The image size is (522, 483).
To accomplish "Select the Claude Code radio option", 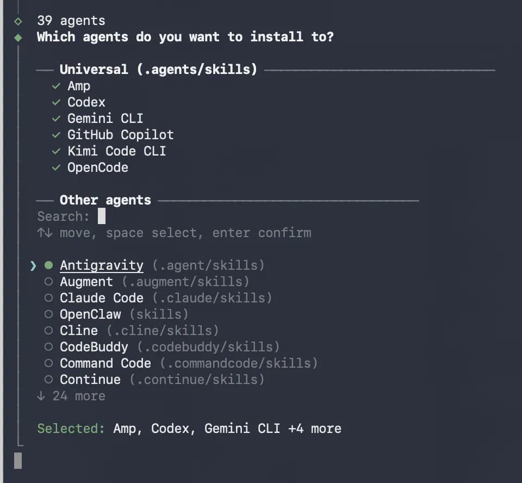I will click(x=49, y=298).
